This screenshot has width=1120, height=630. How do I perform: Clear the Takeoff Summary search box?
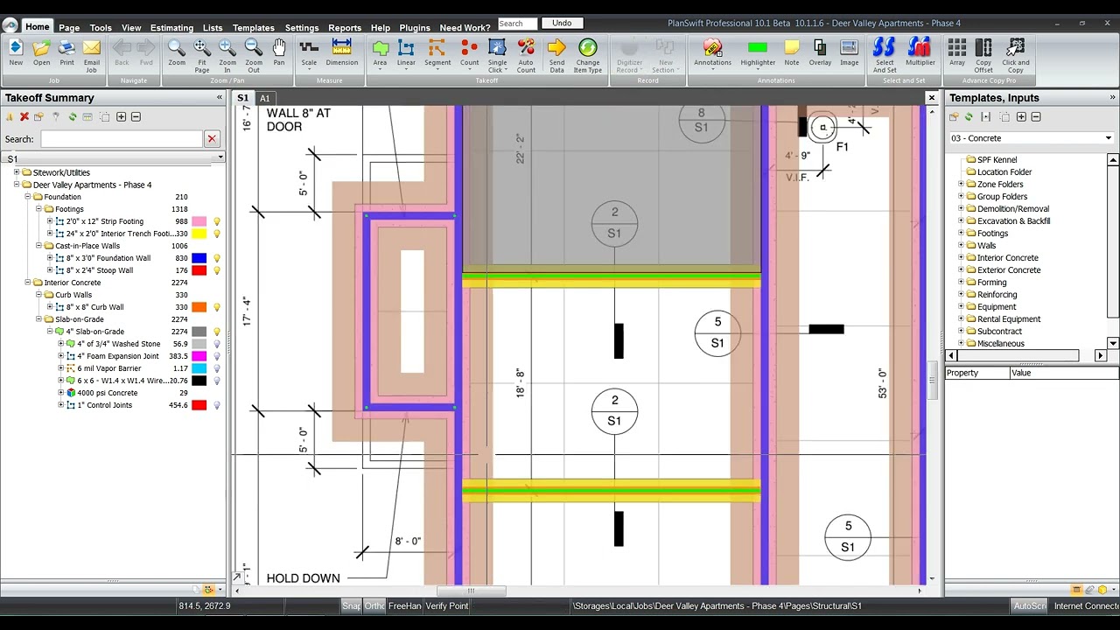212,139
